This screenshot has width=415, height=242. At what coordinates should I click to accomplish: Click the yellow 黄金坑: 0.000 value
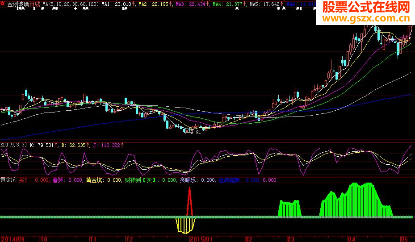104,180
